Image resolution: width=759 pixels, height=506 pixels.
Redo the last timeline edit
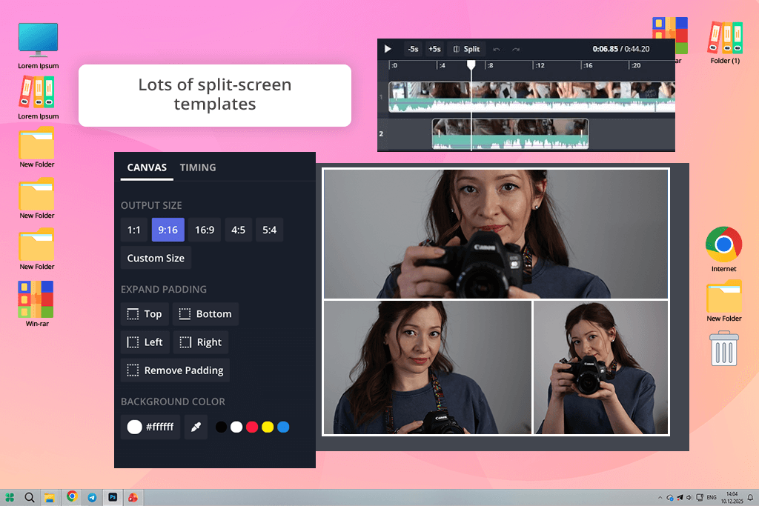point(516,50)
